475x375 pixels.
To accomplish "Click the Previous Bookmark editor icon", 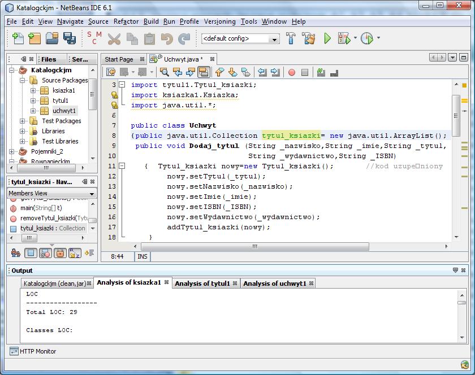I will (219, 72).
